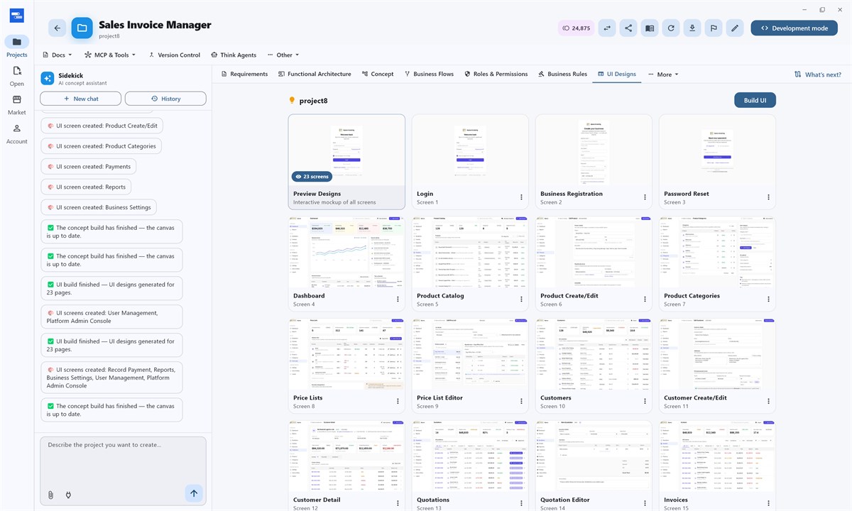The image size is (852, 511).
Task: Click the download icon in header
Action: pyautogui.click(x=692, y=28)
